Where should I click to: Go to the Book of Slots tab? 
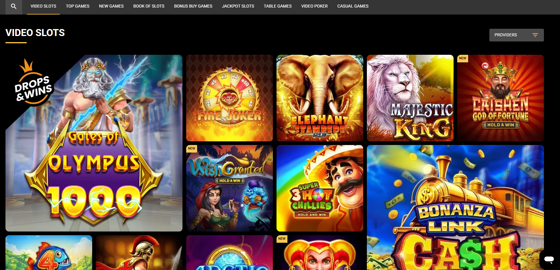point(149,6)
